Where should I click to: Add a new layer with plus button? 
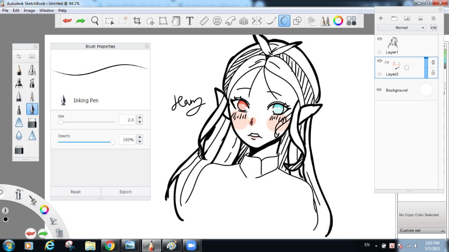click(381, 18)
